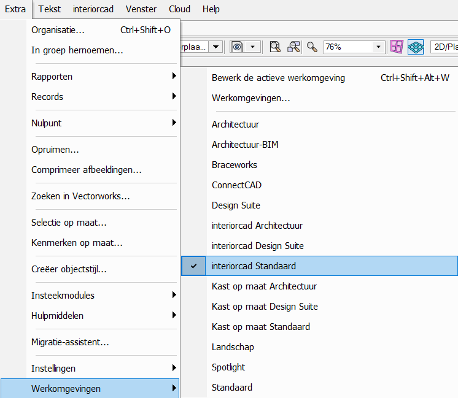Toggle the interiorcad Standaard checkmark

pyautogui.click(x=193, y=266)
